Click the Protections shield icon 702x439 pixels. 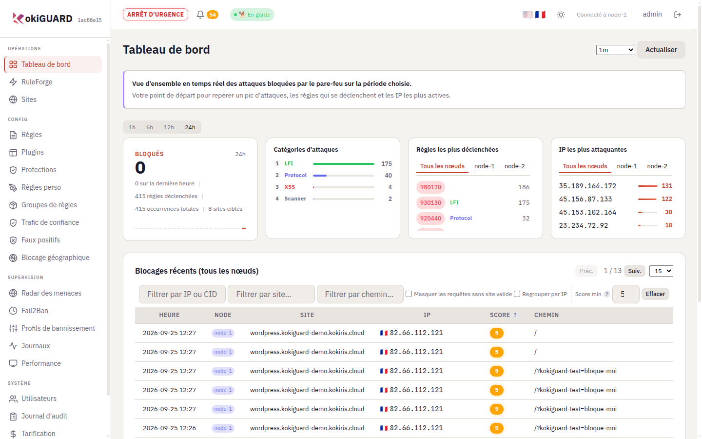tap(13, 170)
